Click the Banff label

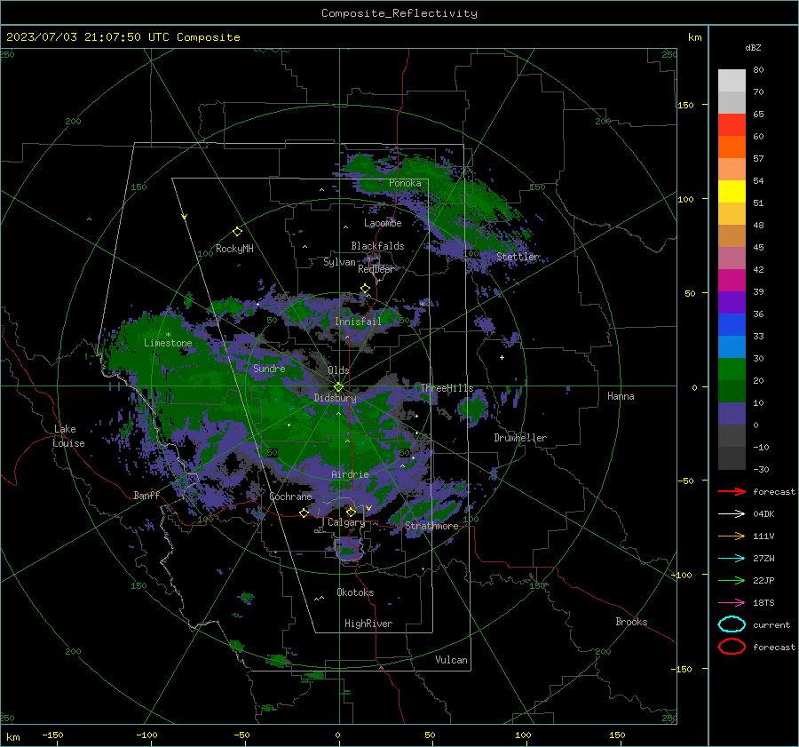pyautogui.click(x=146, y=495)
